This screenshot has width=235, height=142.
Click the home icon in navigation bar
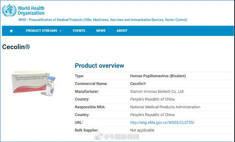(x=11, y=31)
